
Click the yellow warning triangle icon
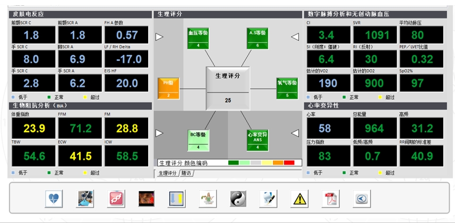(299, 199)
